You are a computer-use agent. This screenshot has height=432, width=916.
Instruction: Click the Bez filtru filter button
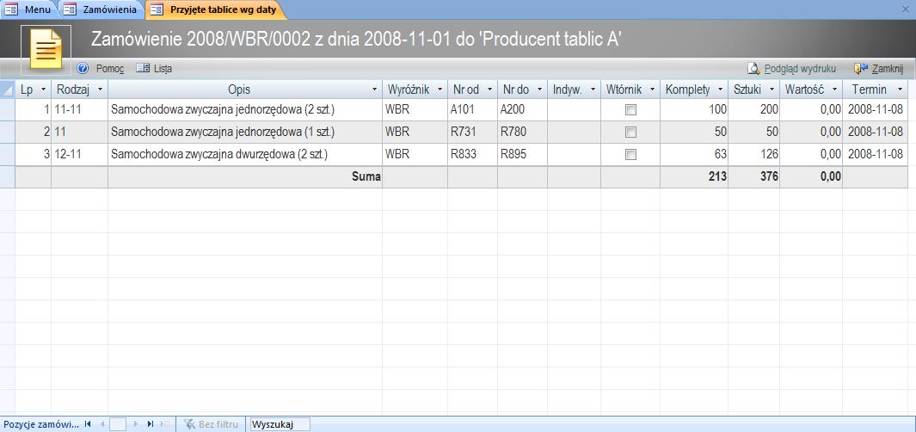212,424
